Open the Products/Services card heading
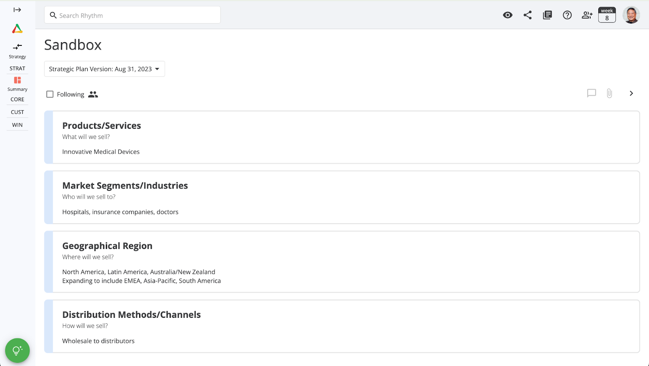Screen dimensions: 649x366 click(x=101, y=126)
